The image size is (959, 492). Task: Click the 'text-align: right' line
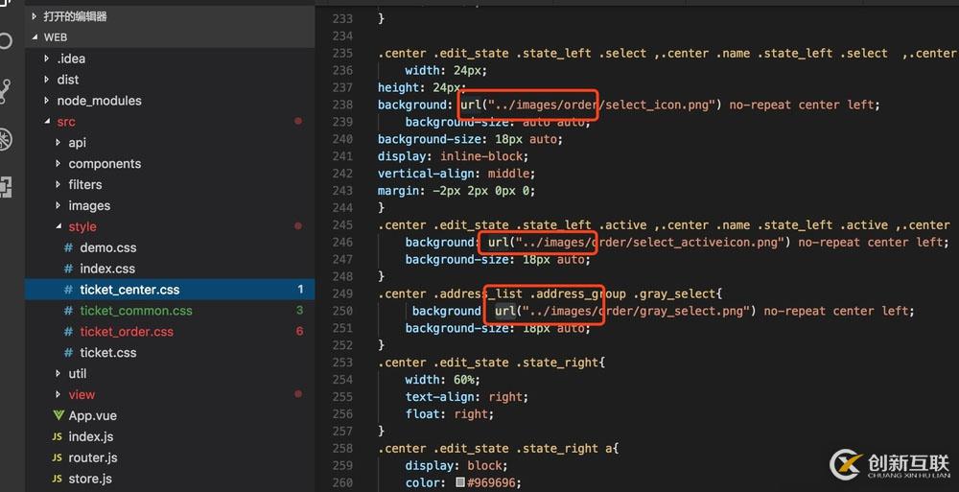coord(466,396)
